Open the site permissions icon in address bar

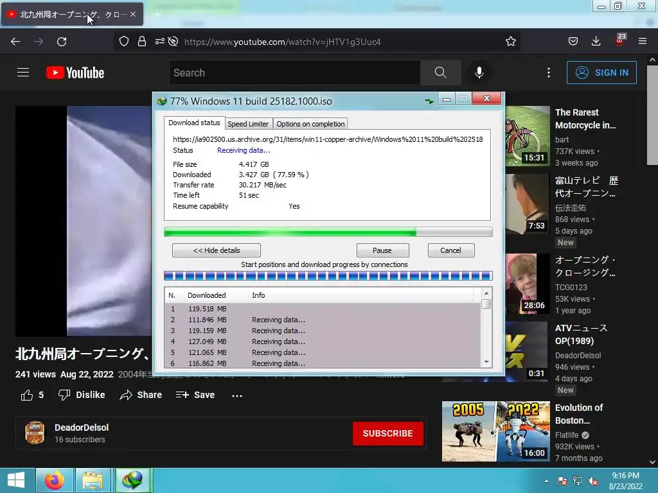[x=159, y=41]
